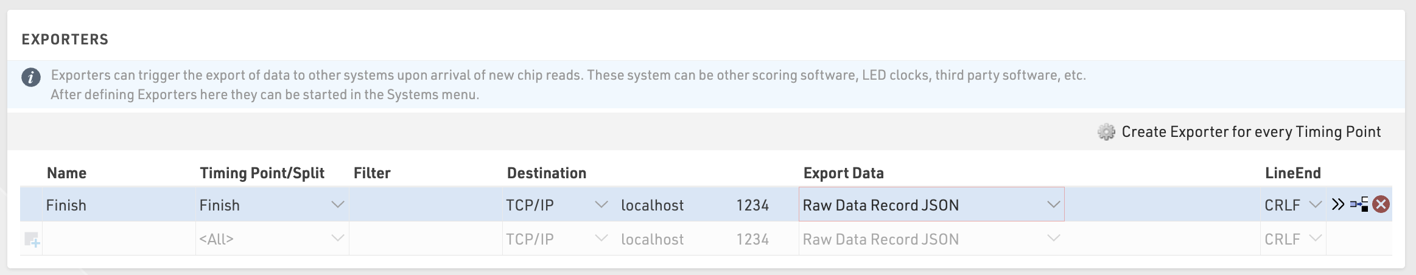Open the CRLF LineEnd dropdown on Finish row
Image resolution: width=1416 pixels, height=275 pixels.
click(x=1315, y=205)
